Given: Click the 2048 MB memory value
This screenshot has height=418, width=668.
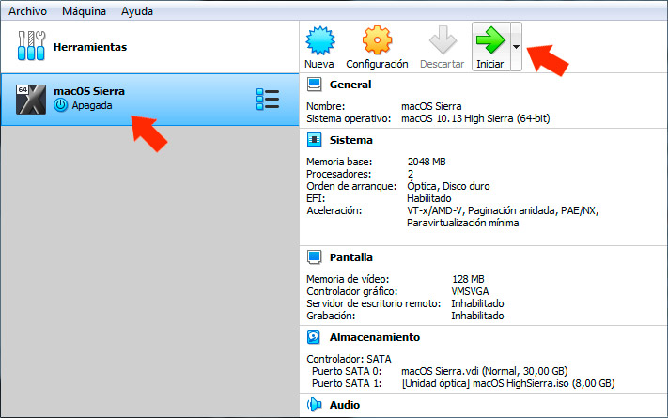Looking at the screenshot, I should click(x=427, y=162).
